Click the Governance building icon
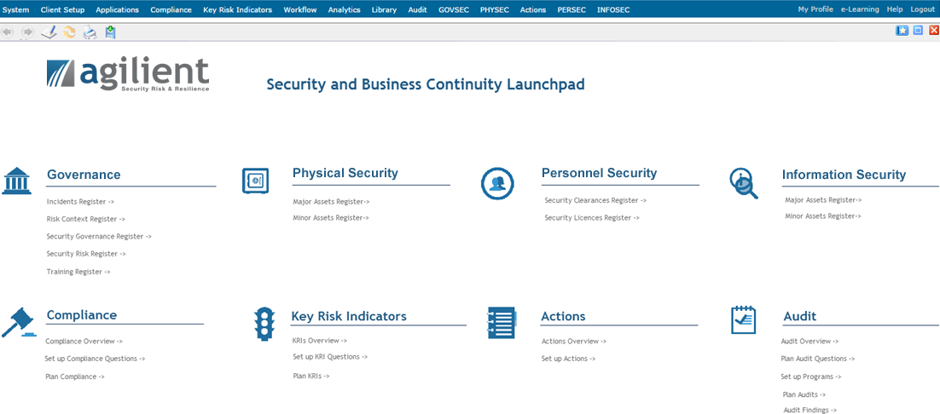 (x=17, y=181)
